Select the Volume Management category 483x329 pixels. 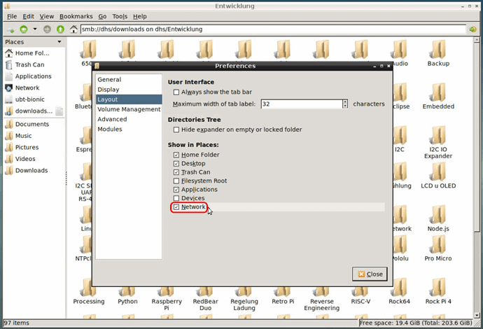point(129,109)
